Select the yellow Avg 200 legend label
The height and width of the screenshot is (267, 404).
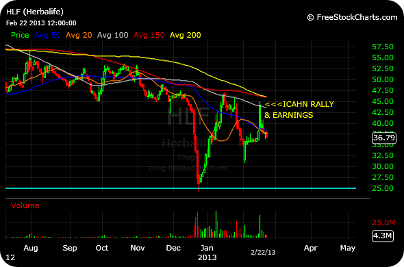pyautogui.click(x=186, y=35)
